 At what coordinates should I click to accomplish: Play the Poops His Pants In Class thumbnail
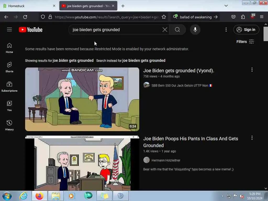click(x=82, y=163)
